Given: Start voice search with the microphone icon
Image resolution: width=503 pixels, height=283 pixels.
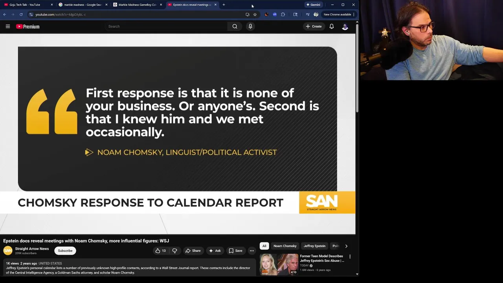Looking at the screenshot, I should 250,26.
